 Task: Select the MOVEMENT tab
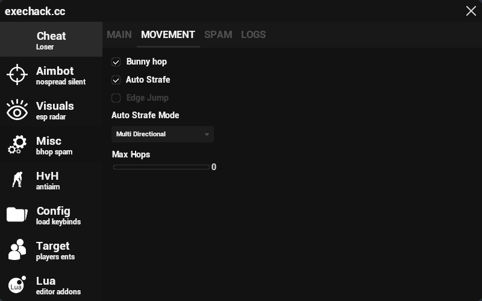pos(168,35)
